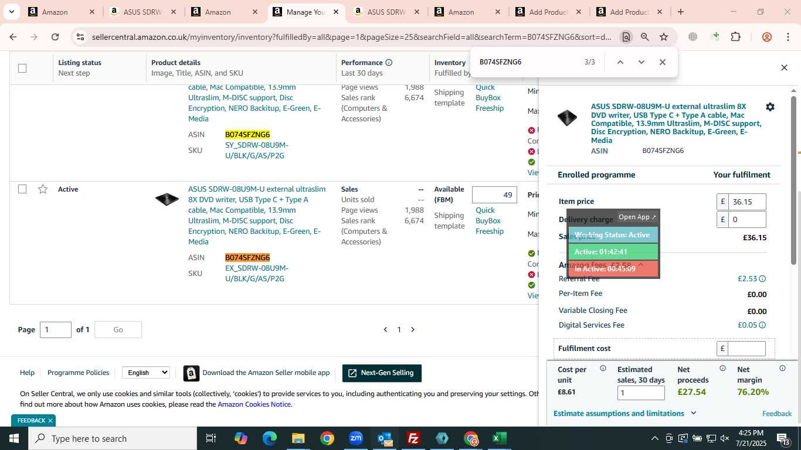Go back to previous page
This screenshot has height=450, width=801.
coord(13,37)
